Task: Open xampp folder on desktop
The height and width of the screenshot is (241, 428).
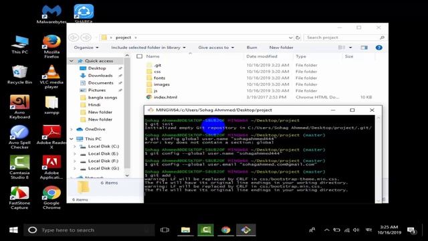Action: tap(51, 105)
